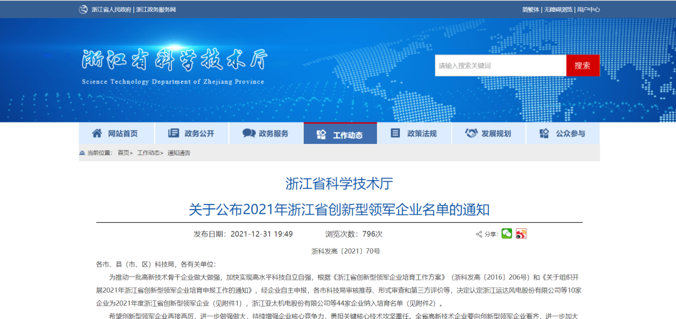The height and width of the screenshot is (319, 676).
Task: Click the share icon next to 分享
Action: click(x=479, y=234)
